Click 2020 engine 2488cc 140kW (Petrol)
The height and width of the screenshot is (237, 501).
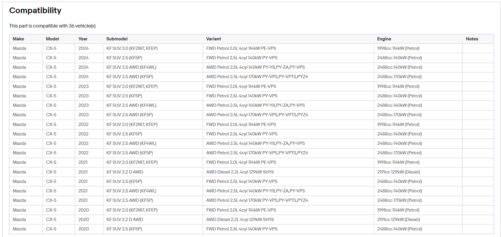400,229
